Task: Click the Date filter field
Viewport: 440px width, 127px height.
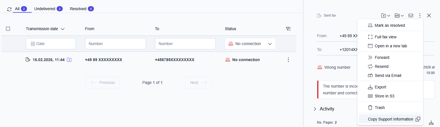Action: 51,44
